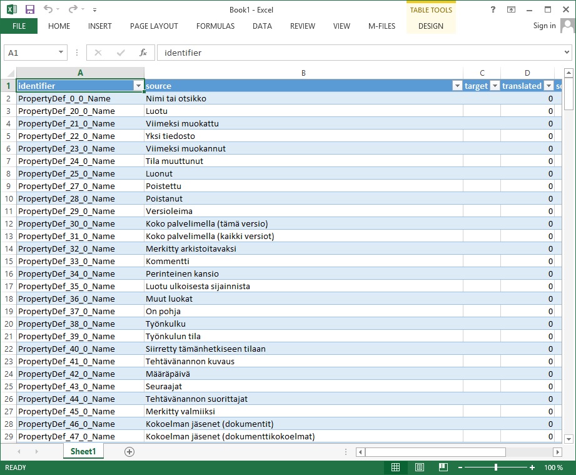Click the Enter checkmark formula icon
This screenshot has height=475, width=576.
tap(121, 53)
